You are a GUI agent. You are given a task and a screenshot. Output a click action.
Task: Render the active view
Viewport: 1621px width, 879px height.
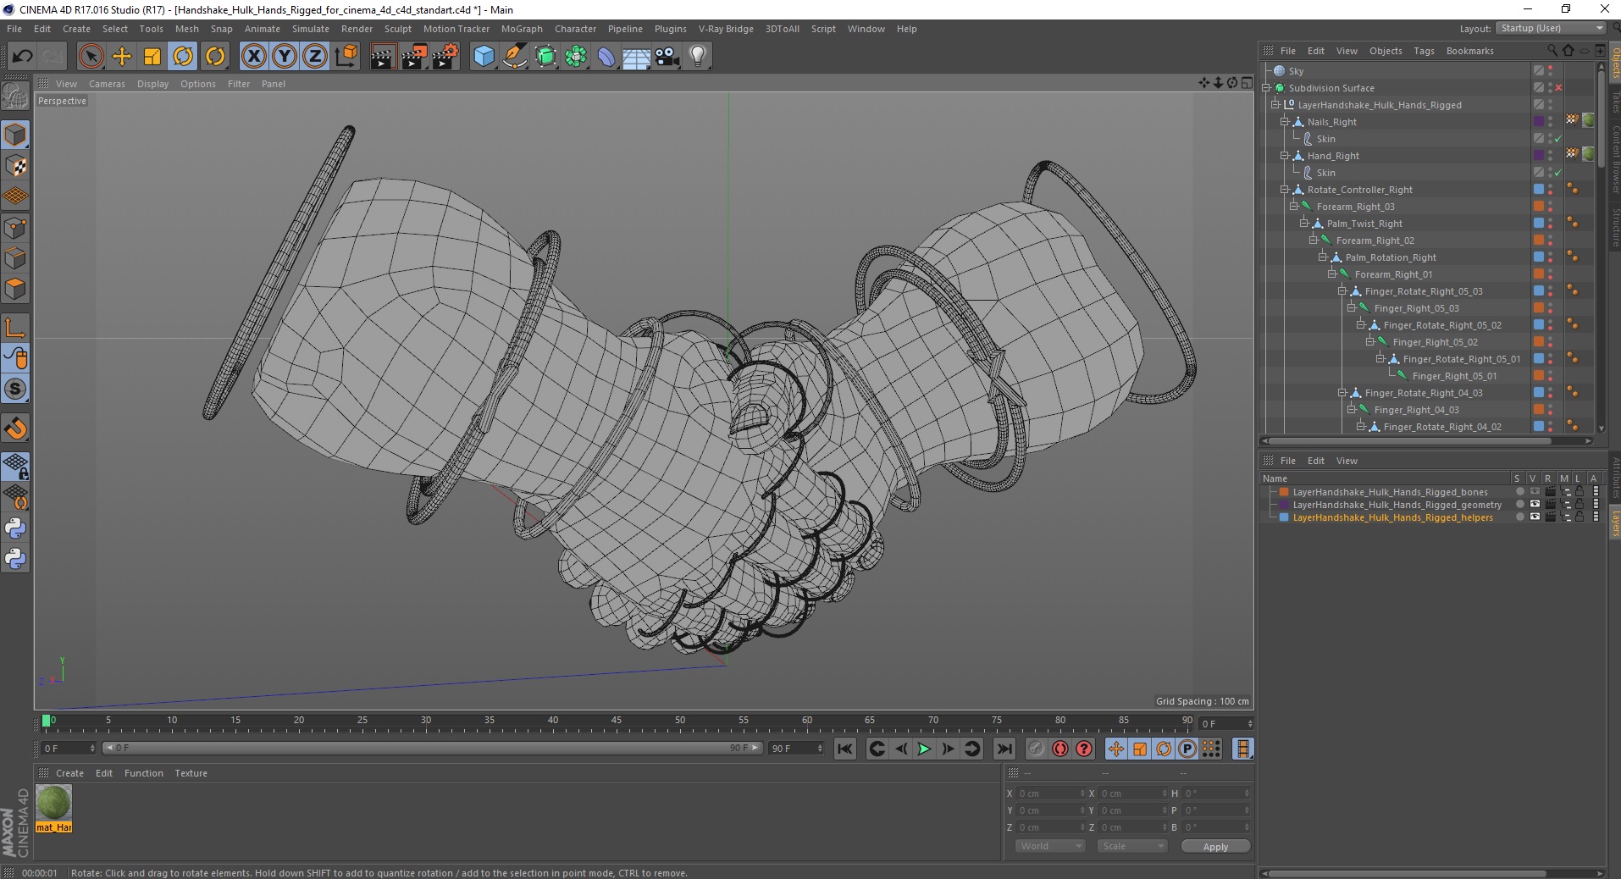click(383, 57)
